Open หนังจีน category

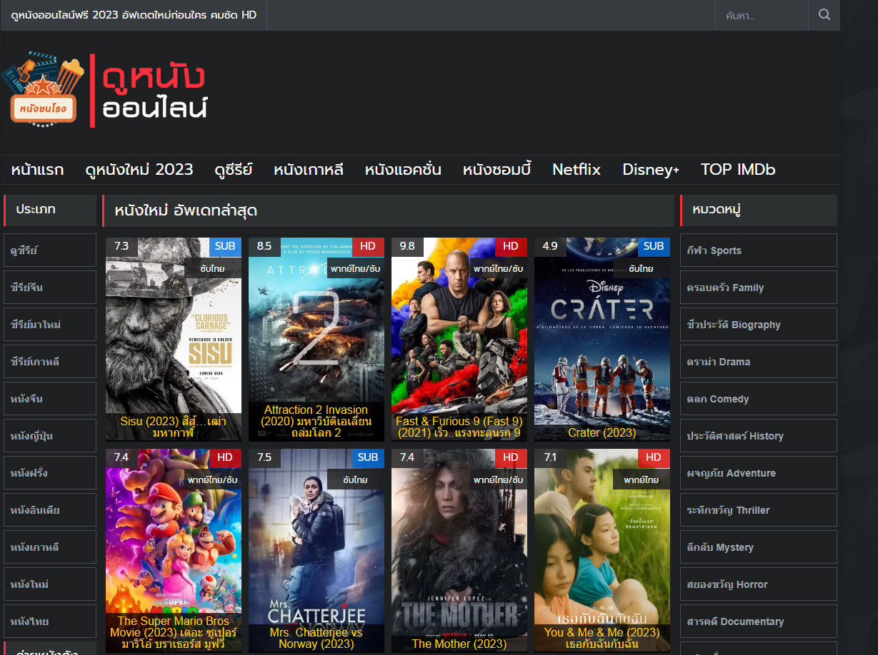pyautogui.click(x=50, y=399)
